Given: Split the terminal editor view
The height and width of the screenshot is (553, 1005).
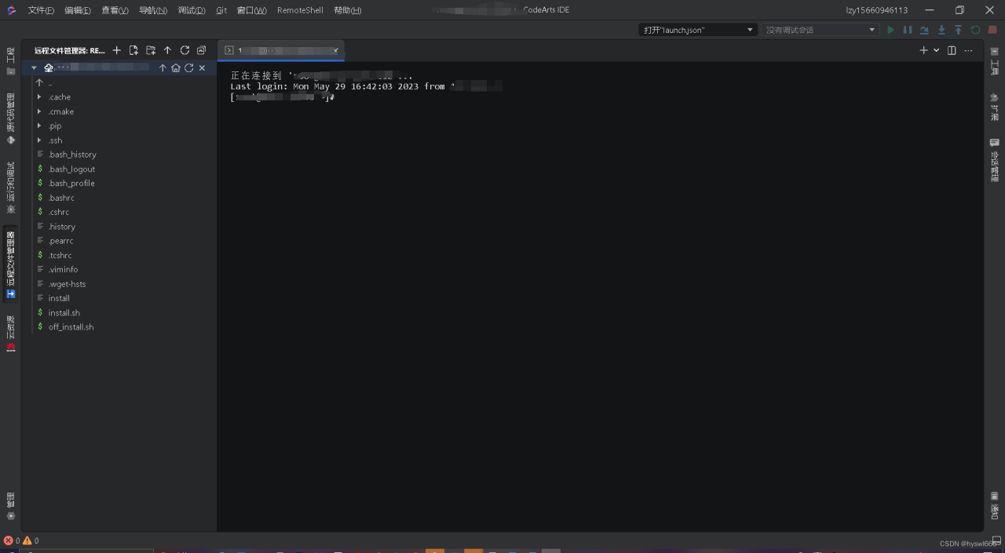Looking at the screenshot, I should tap(952, 50).
